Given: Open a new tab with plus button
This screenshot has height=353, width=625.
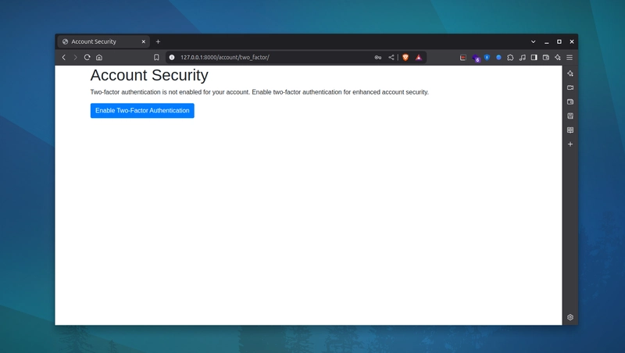Looking at the screenshot, I should [158, 41].
